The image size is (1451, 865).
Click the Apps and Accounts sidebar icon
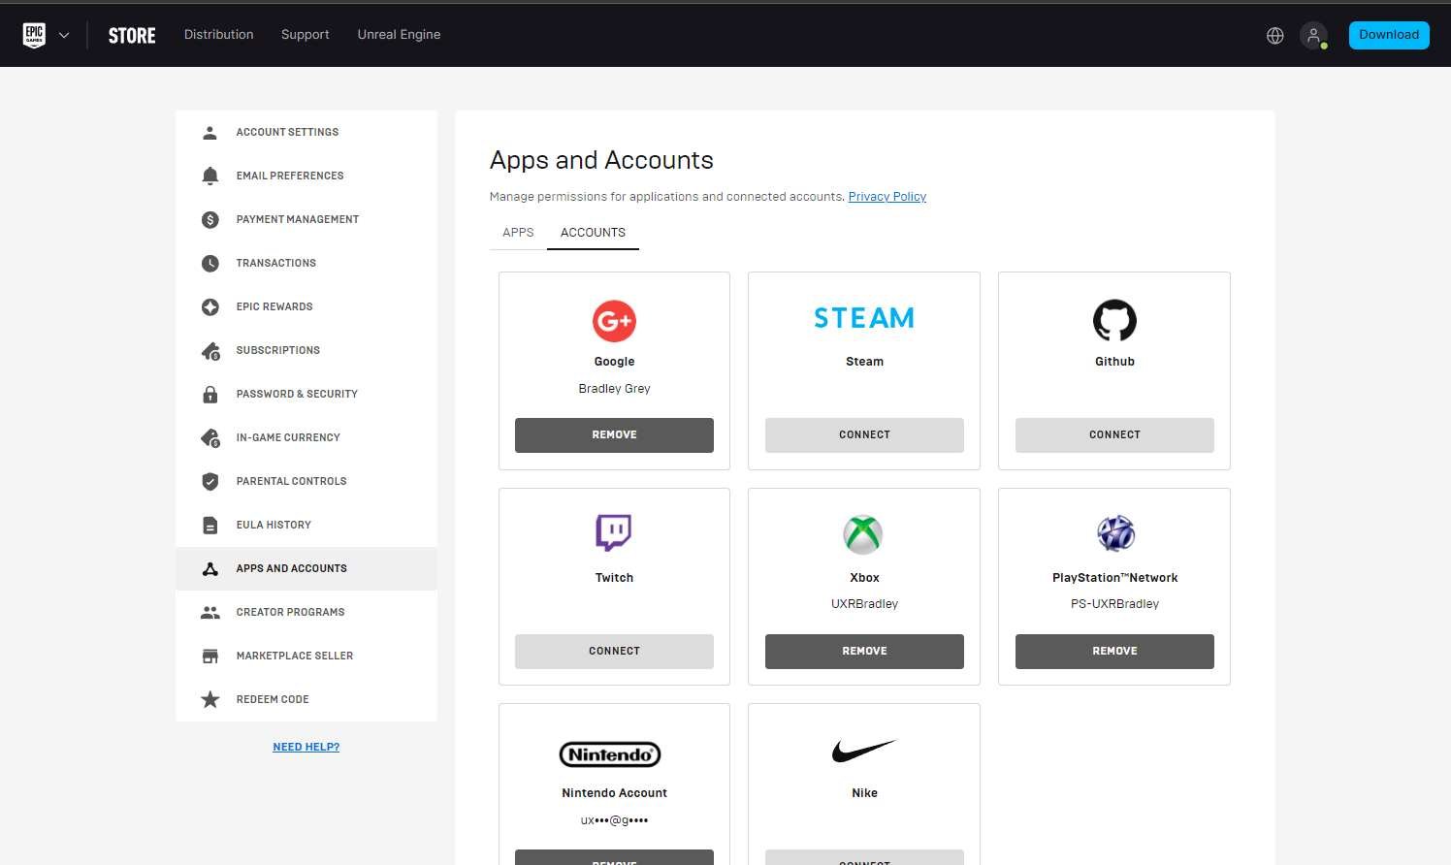pos(210,568)
